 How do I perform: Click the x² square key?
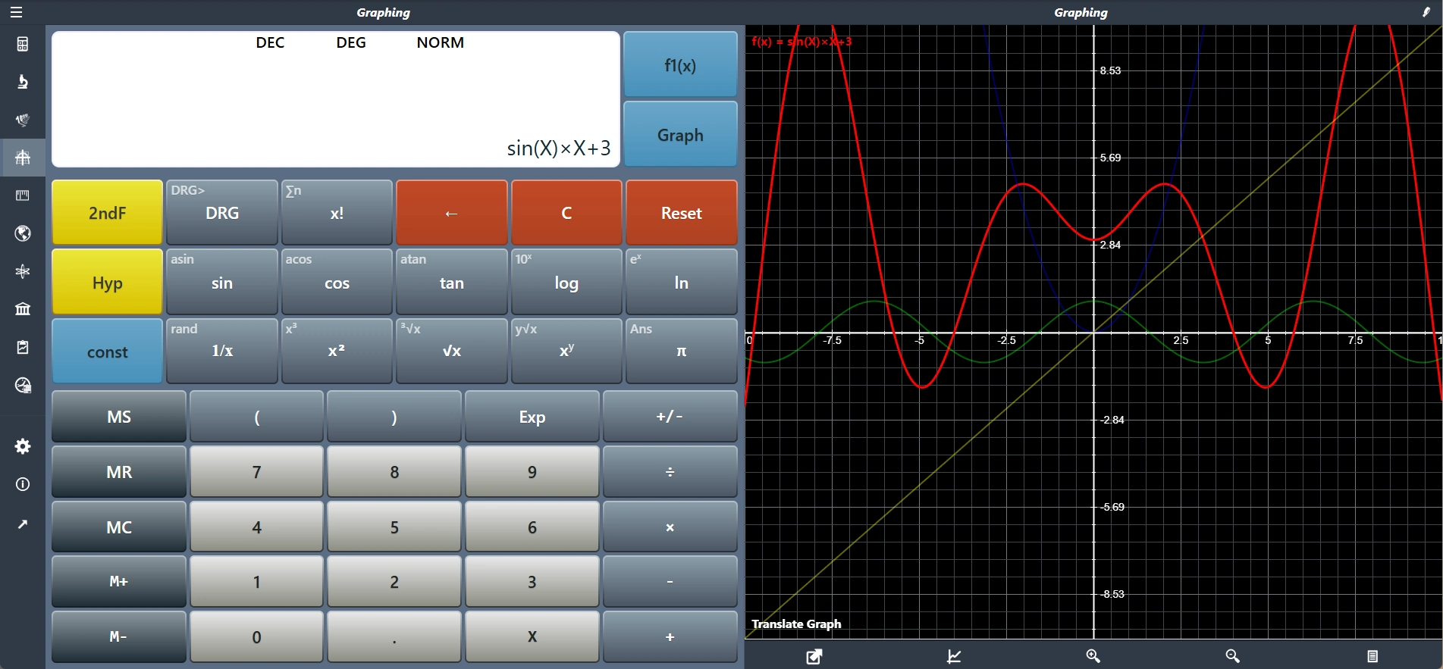click(x=337, y=352)
